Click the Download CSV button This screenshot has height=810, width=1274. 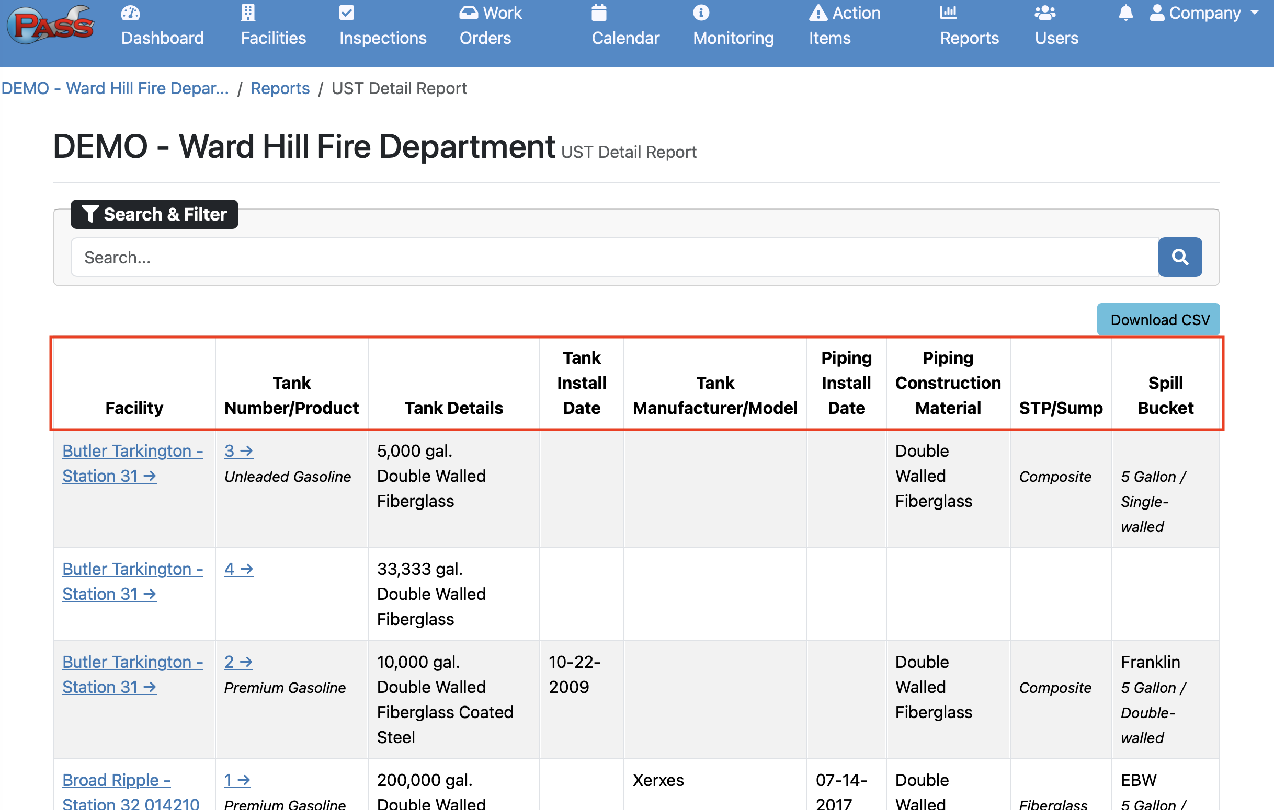point(1158,319)
